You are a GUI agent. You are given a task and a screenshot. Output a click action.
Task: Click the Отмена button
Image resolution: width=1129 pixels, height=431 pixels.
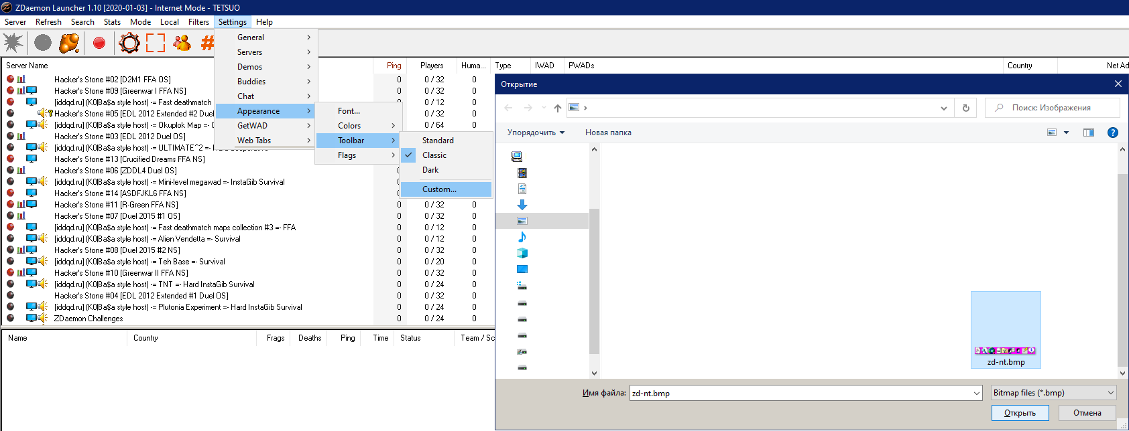tap(1087, 413)
